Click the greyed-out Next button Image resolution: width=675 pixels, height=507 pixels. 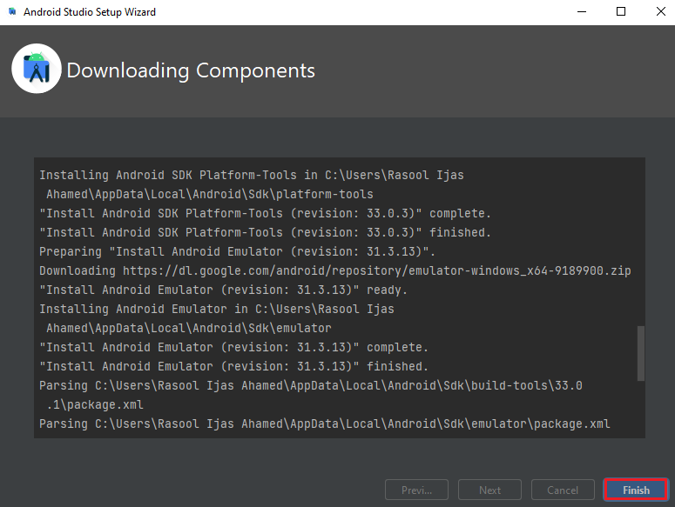coord(489,490)
